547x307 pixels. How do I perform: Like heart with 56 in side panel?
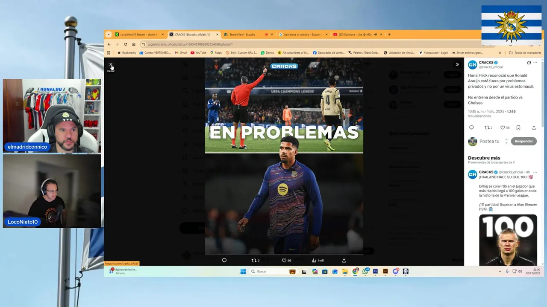tap(505, 127)
